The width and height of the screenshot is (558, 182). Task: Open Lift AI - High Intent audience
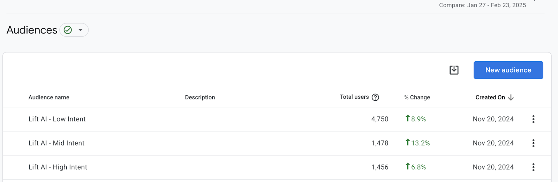[58, 167]
